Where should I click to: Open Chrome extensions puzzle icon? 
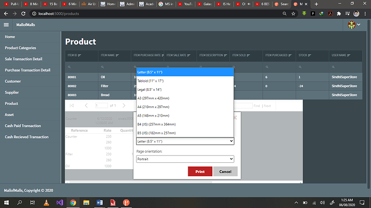tap(339, 14)
